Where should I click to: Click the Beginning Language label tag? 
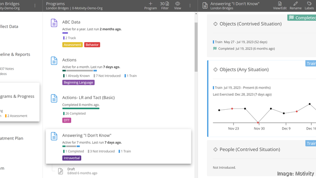pos(78,83)
